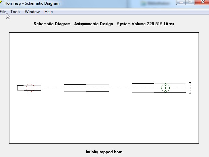Click the green dashed driver circle in the schematic
209x157 pixels.
click(x=165, y=88)
